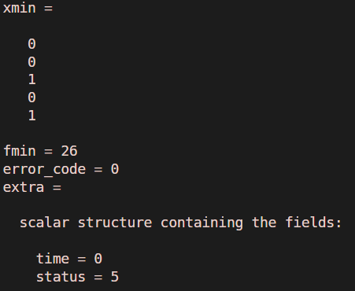Screen dimensions: 355x291
Task: Select the status value 5
Action: (115, 277)
